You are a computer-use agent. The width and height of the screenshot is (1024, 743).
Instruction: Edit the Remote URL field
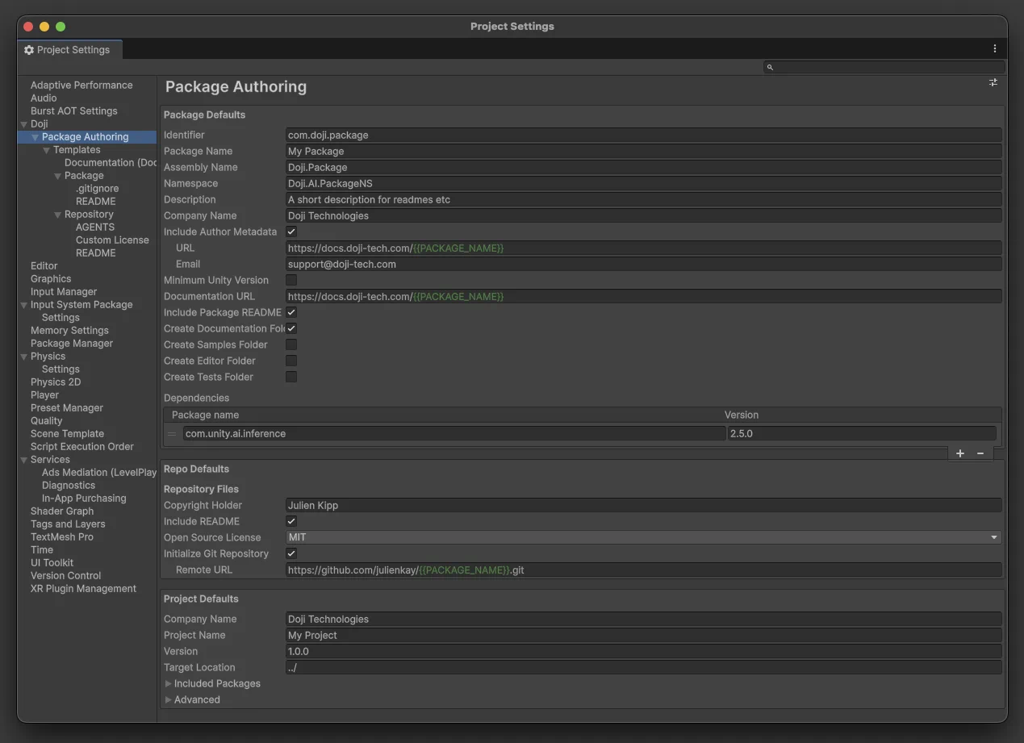644,570
